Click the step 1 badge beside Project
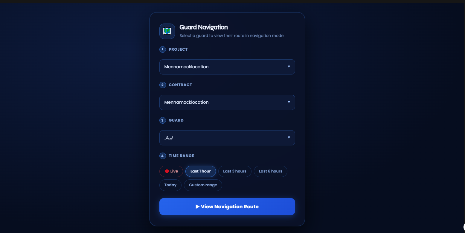Screen dimensions: 465x233 (162, 49)
